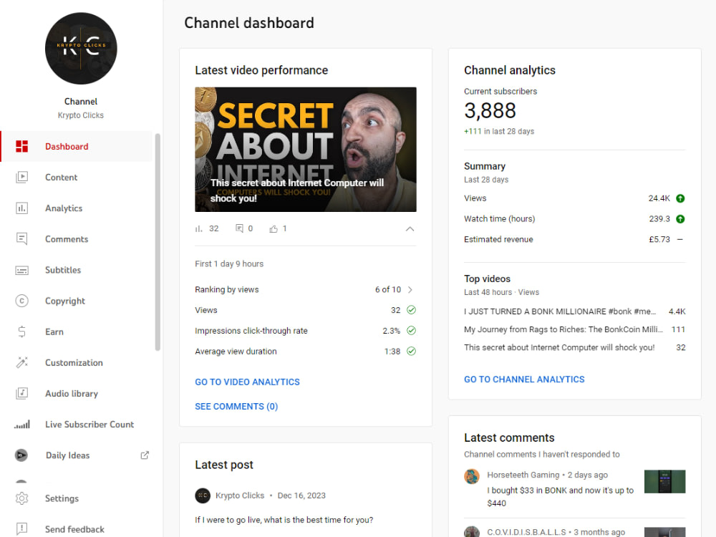This screenshot has width=716, height=537.
Task: Click the Send feedback label
Action: click(74, 529)
